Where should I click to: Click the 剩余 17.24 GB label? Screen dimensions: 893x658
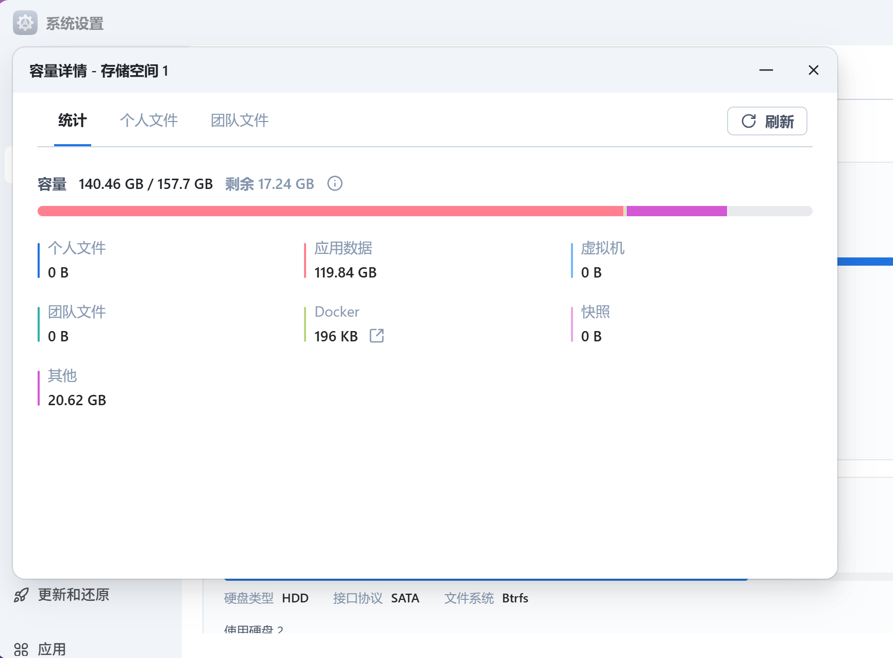(x=269, y=184)
